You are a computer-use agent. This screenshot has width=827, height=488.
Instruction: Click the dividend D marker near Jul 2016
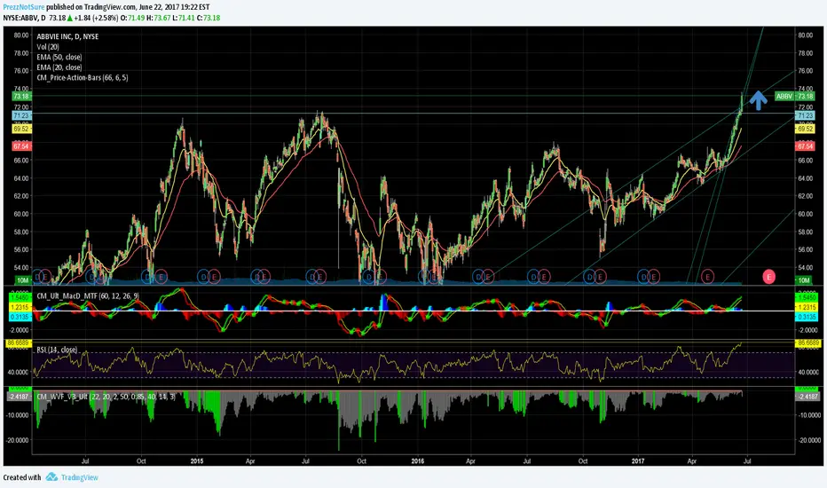pos(534,277)
